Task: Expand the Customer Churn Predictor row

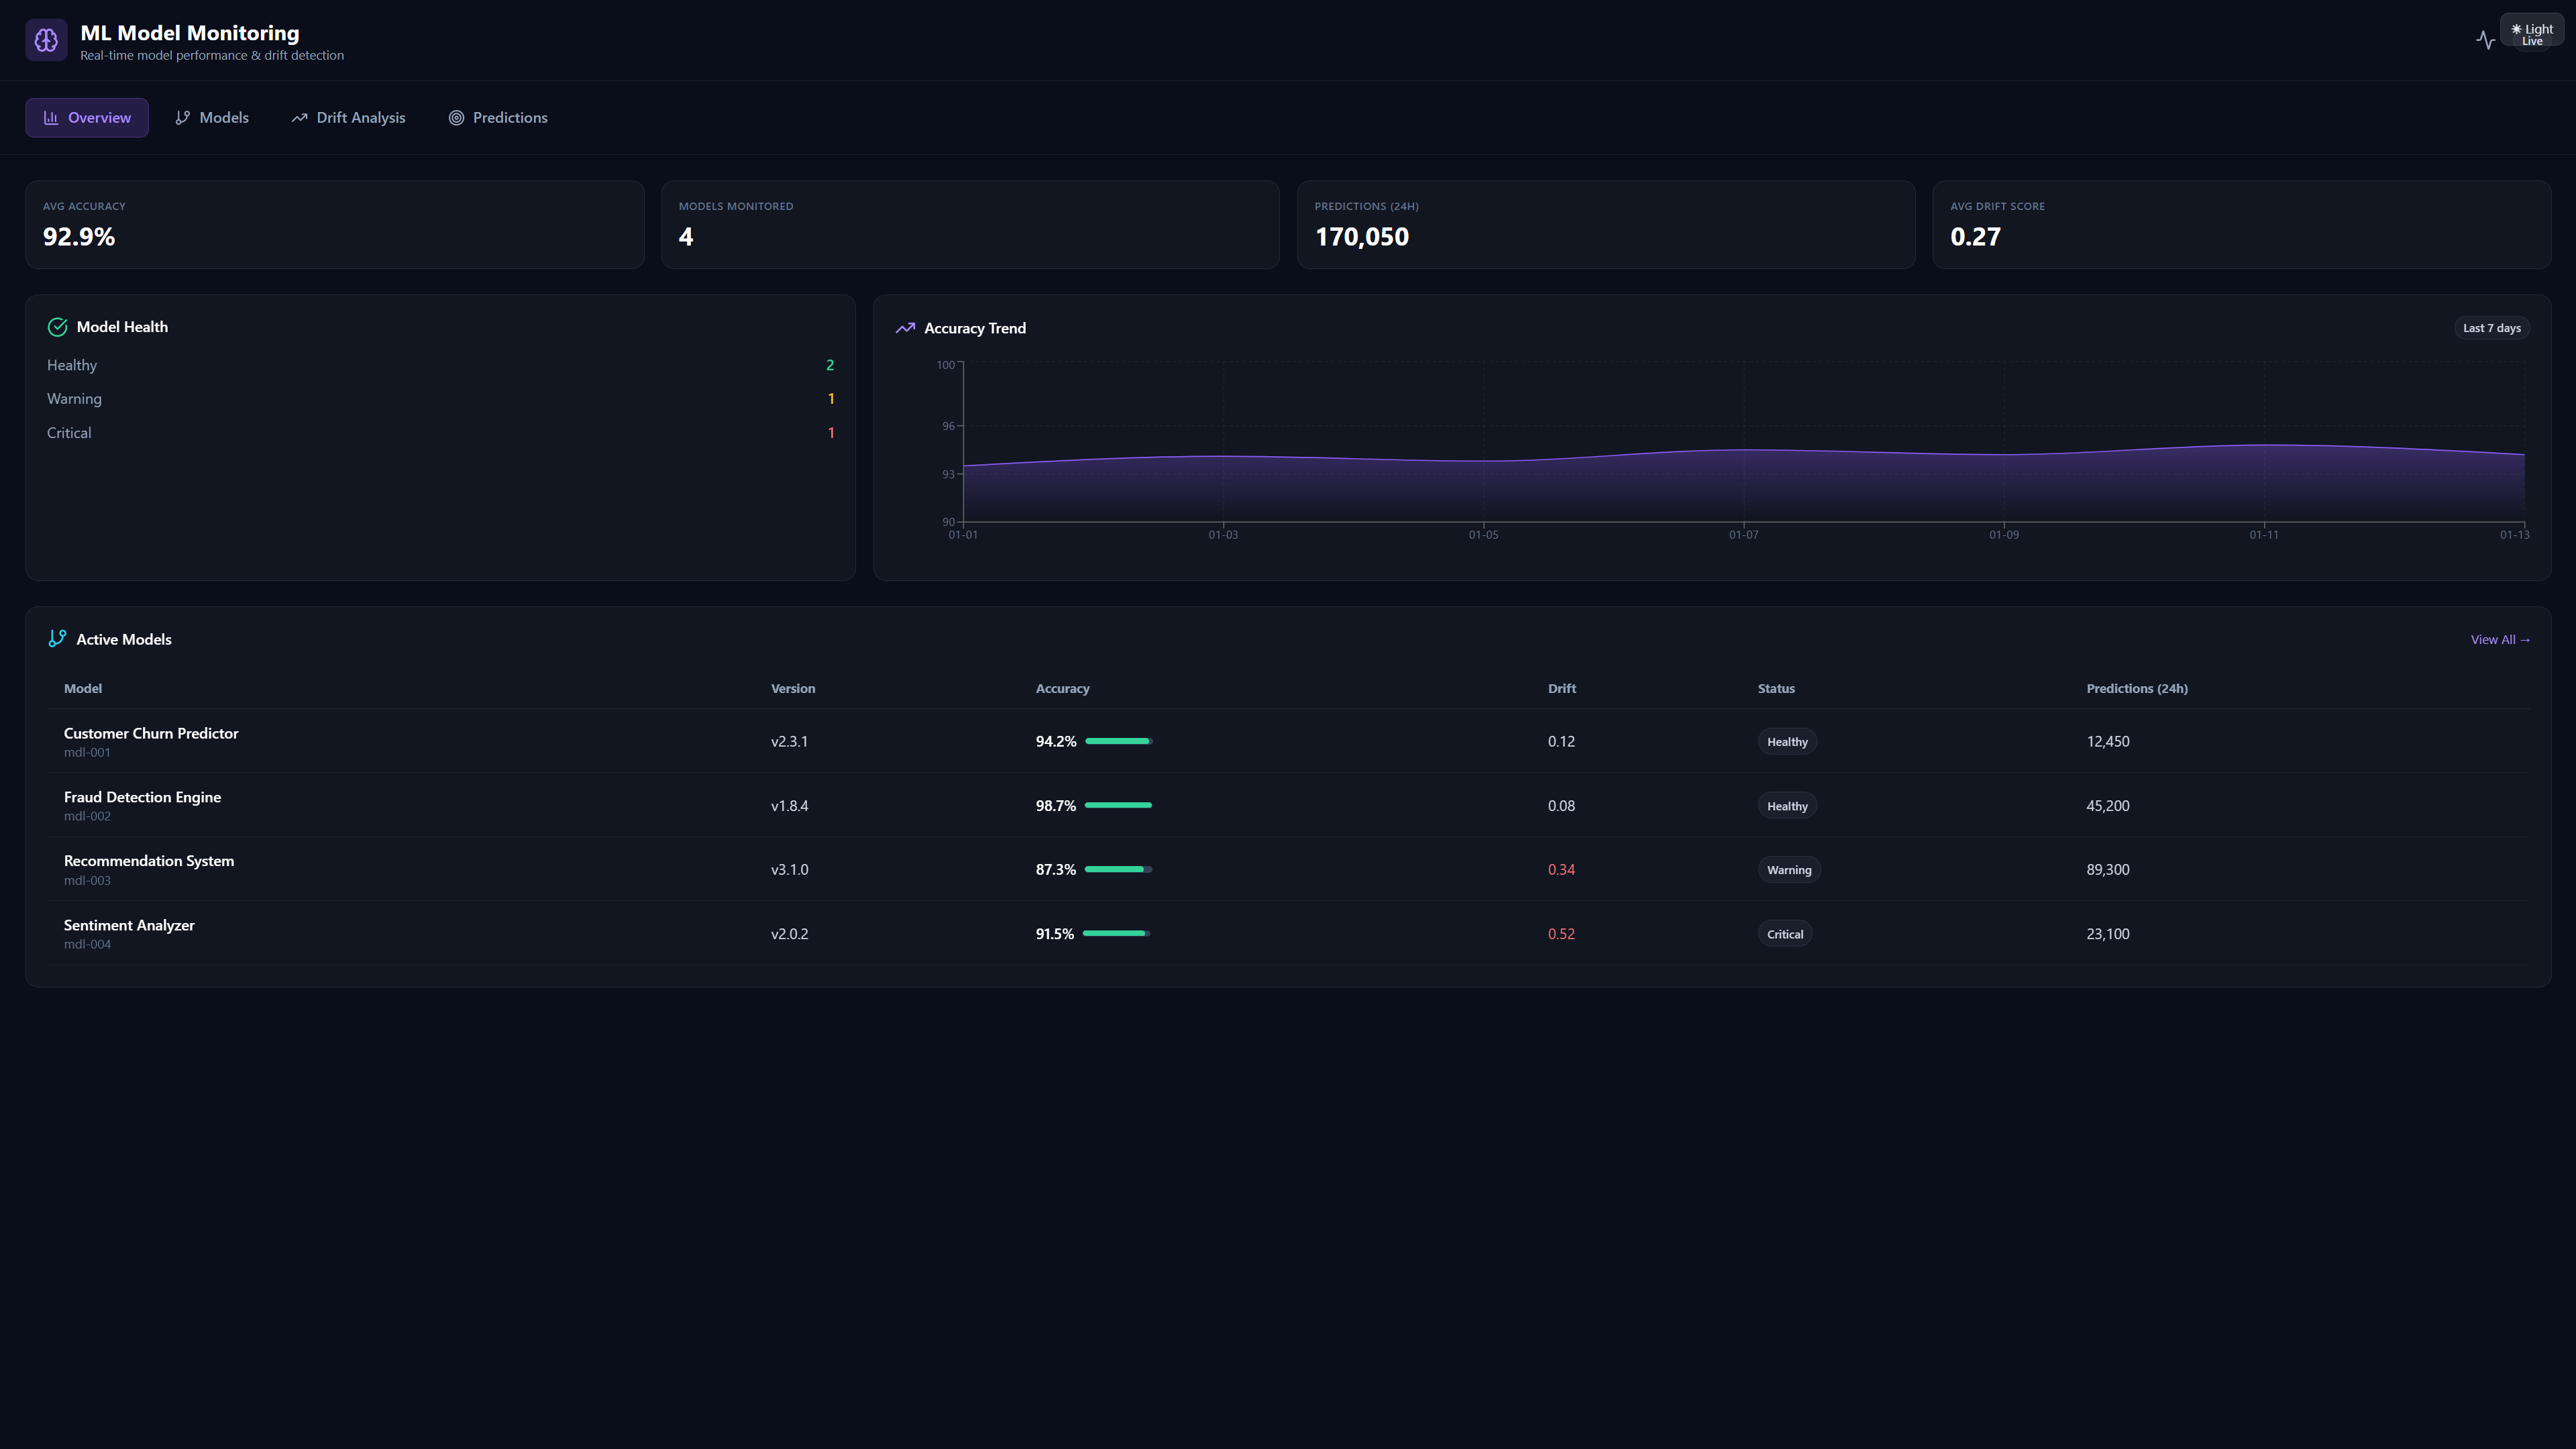Action: (151, 741)
